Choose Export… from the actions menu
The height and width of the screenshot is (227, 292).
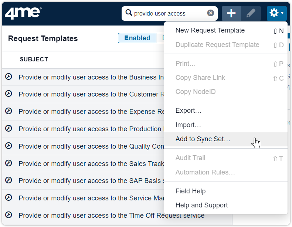[226, 111]
